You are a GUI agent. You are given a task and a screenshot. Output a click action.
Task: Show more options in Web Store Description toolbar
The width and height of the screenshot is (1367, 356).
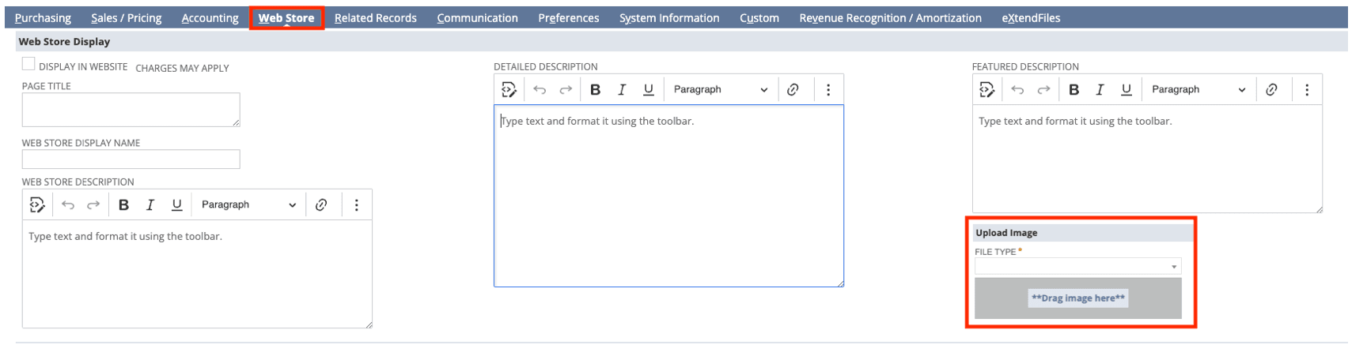point(357,205)
